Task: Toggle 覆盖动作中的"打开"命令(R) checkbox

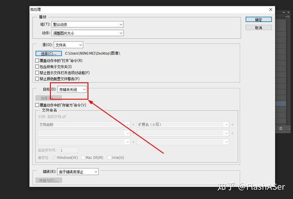Action: (37, 60)
